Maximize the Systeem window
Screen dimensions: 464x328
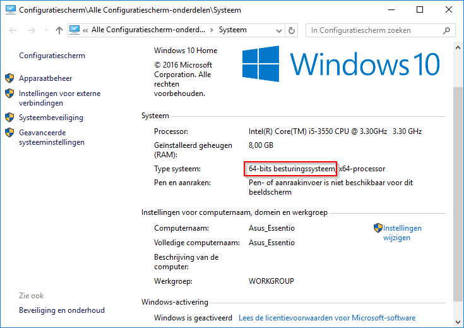(420, 9)
